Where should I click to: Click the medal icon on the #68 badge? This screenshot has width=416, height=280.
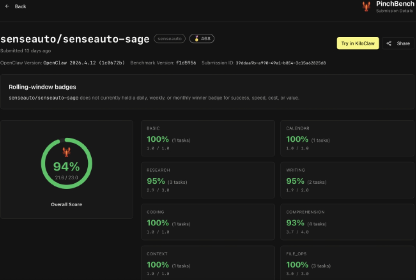point(196,39)
